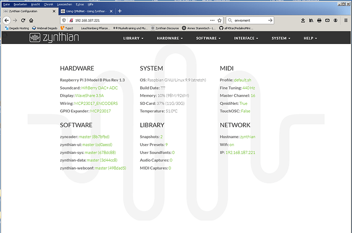Open the browser home page

click(x=31, y=20)
